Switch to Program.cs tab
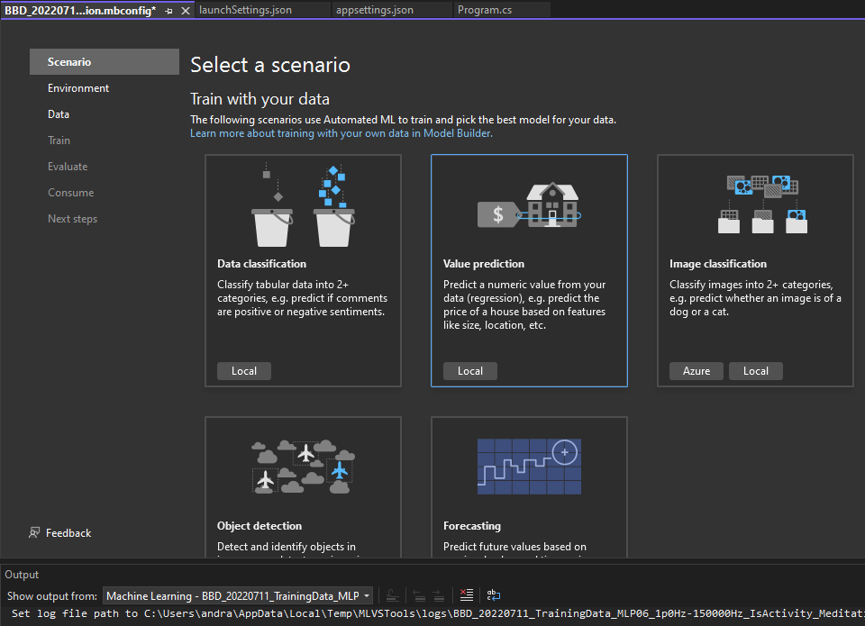Image resolution: width=865 pixels, height=626 pixels. pos(485,10)
